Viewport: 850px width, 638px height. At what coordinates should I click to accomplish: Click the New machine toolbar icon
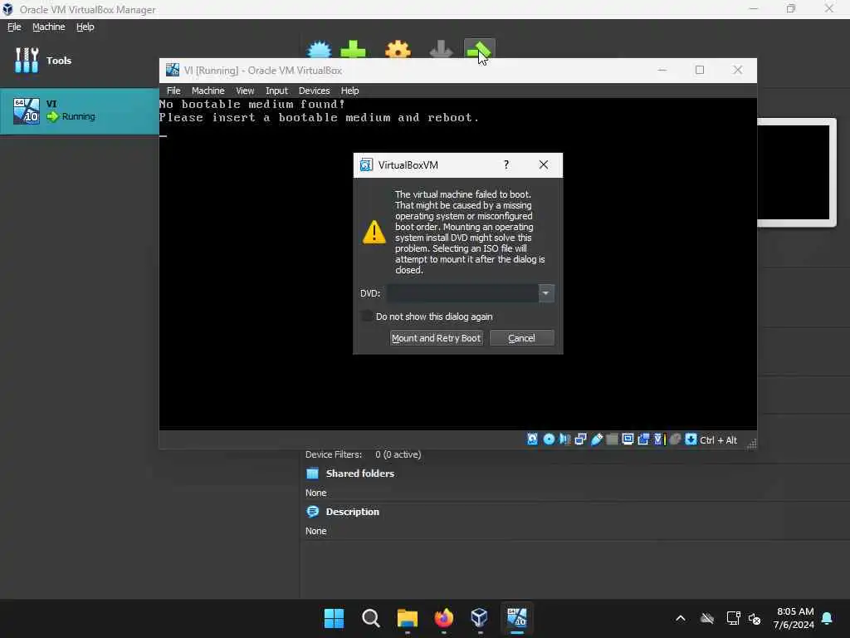point(319,50)
